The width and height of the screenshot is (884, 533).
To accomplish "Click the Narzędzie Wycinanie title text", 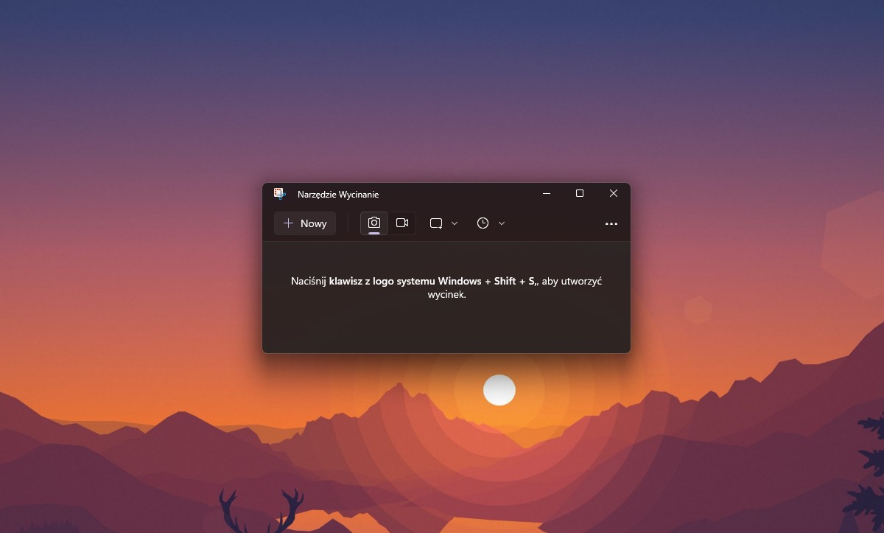I will pos(338,195).
